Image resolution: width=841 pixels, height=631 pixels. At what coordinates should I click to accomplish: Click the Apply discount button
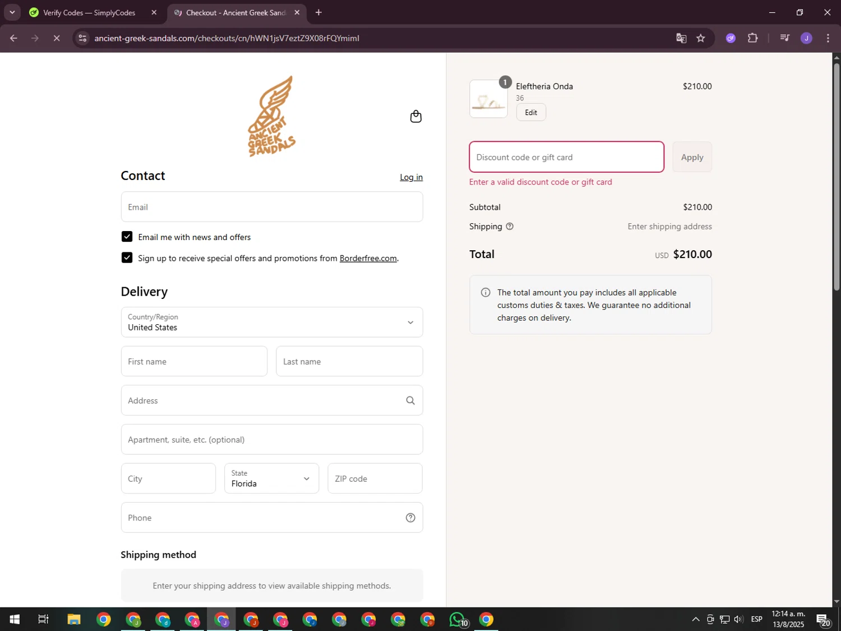pos(692,157)
